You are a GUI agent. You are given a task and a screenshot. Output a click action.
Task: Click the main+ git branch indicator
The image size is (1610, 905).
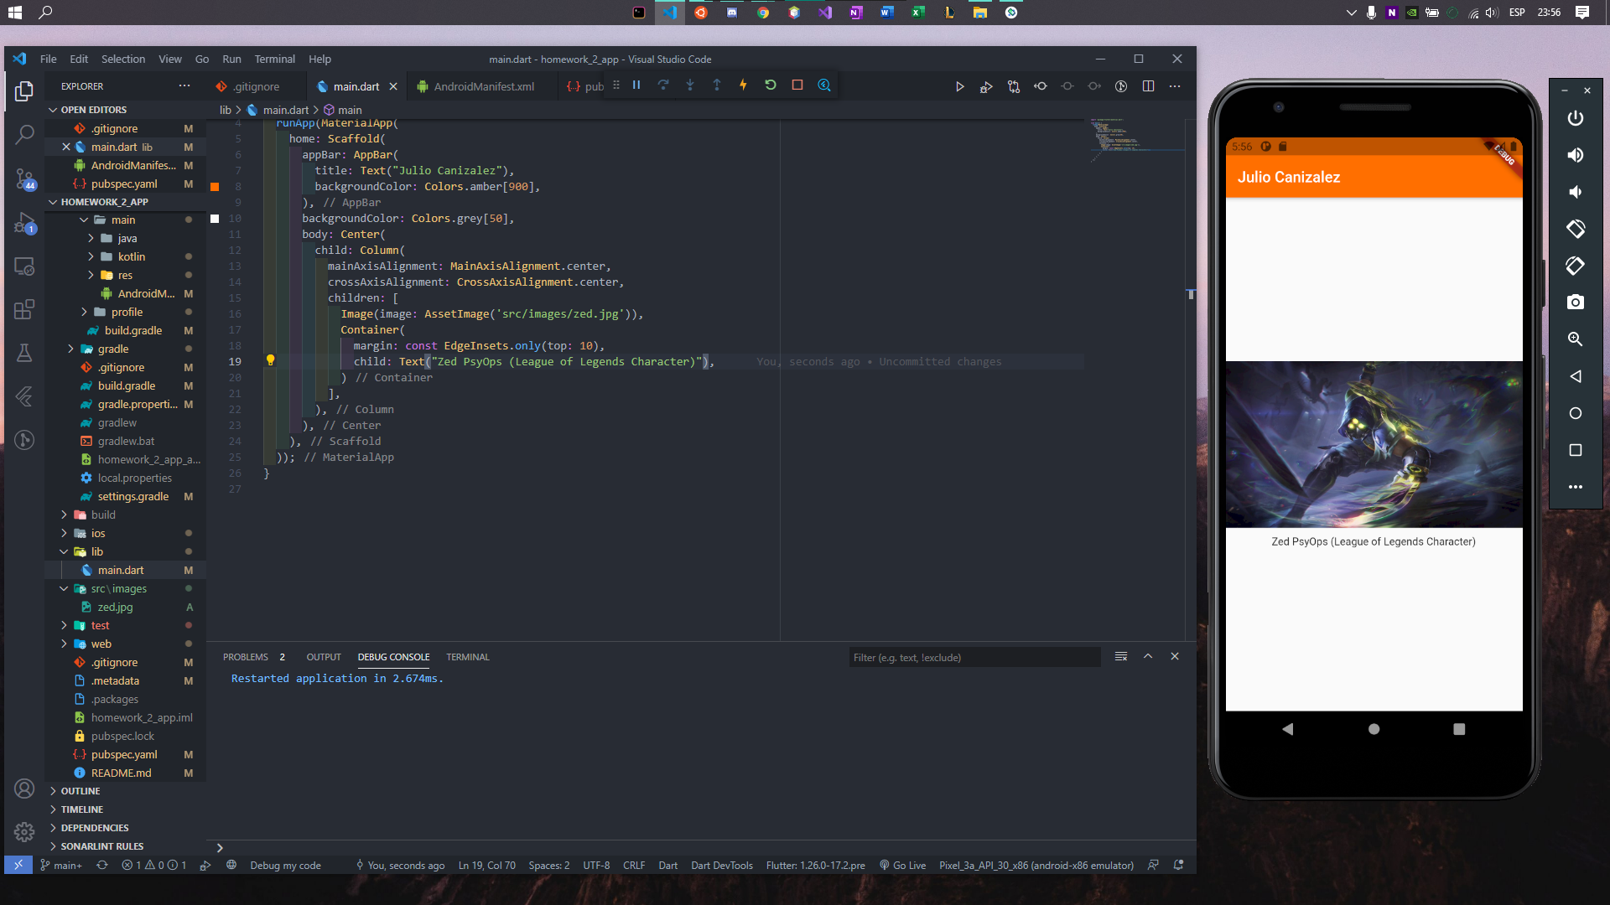coord(61,866)
